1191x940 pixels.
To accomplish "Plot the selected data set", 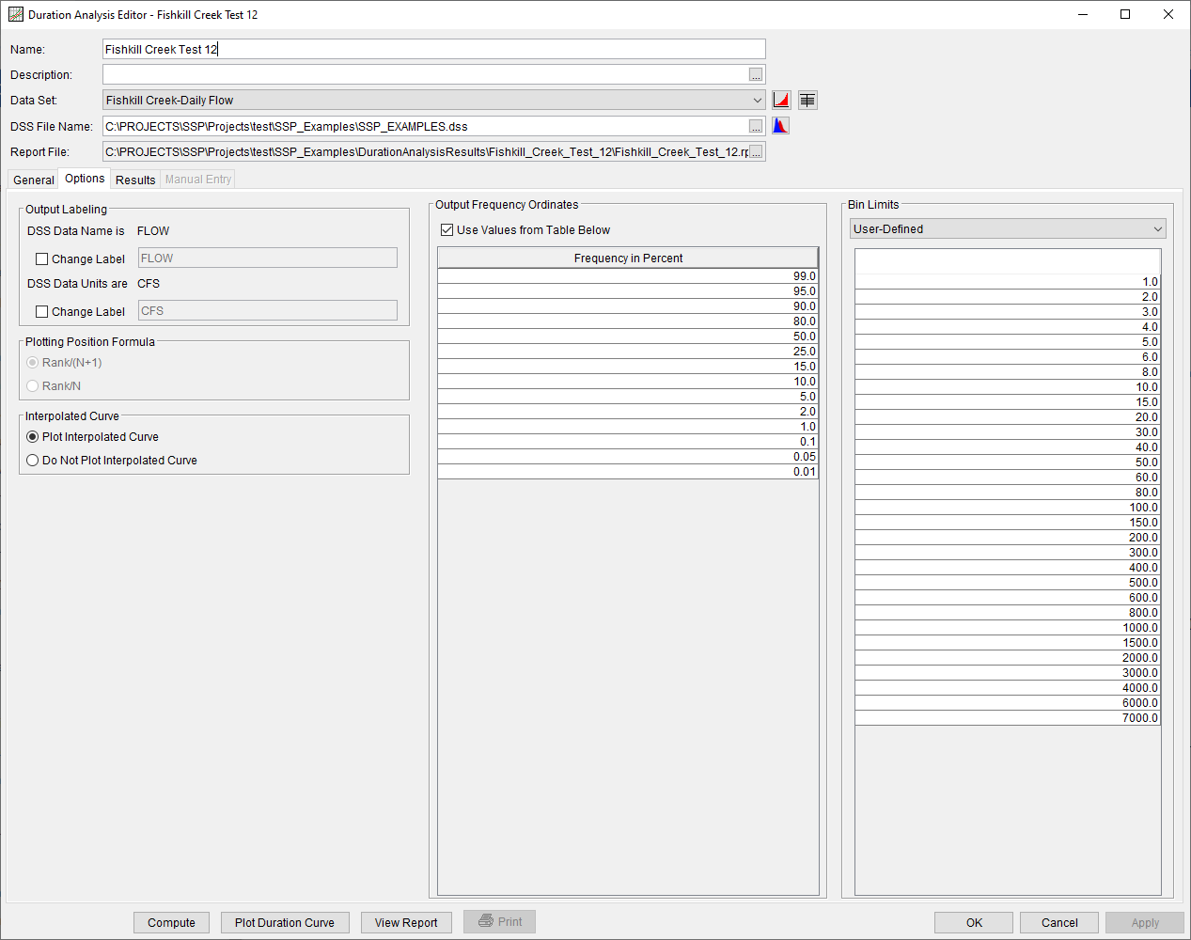I will tap(780, 100).
